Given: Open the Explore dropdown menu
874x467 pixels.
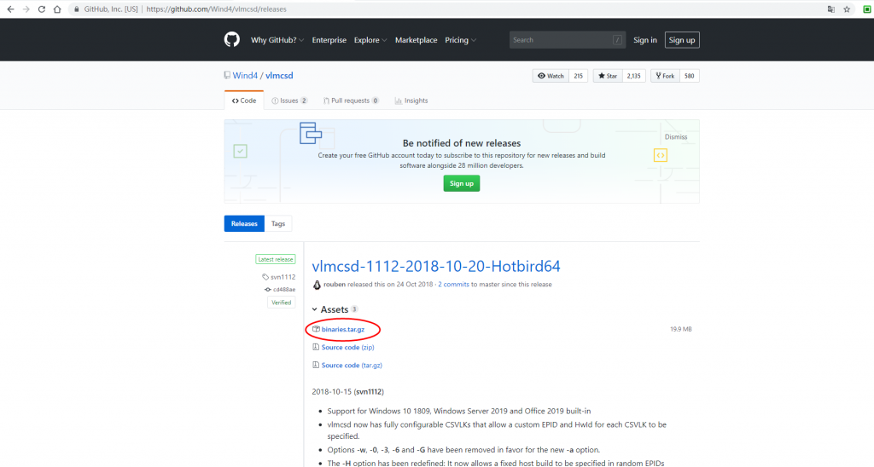Looking at the screenshot, I should click(370, 40).
